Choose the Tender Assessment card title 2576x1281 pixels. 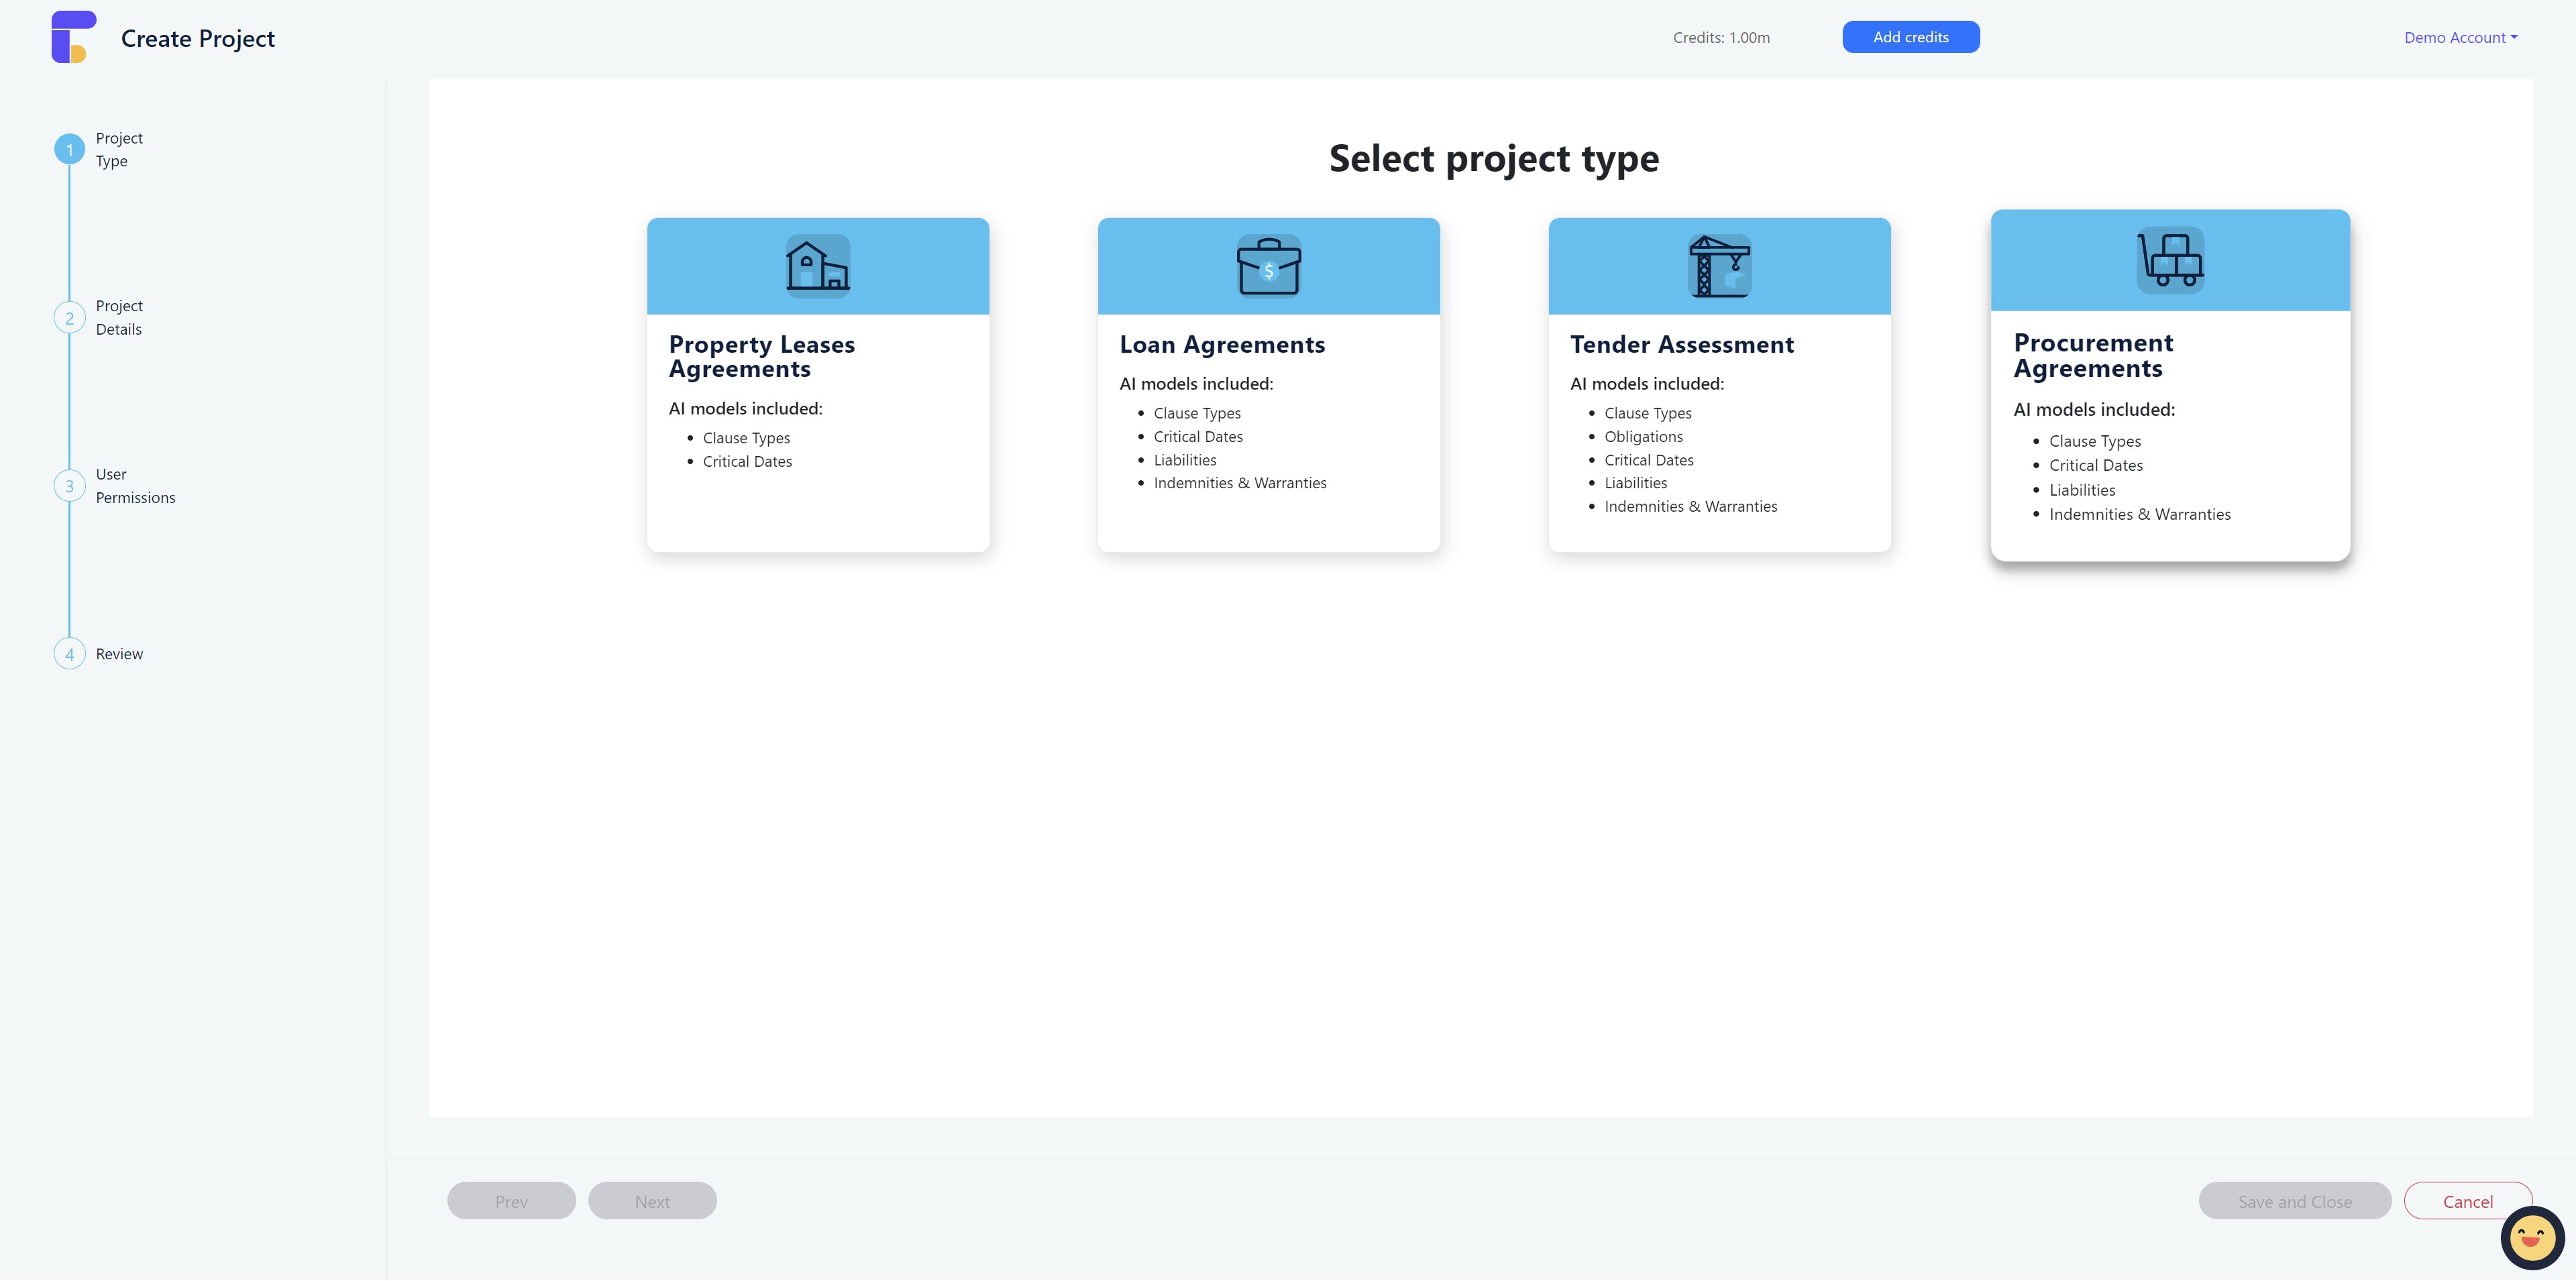coord(1681,344)
